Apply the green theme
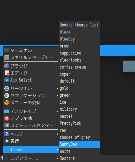Viewport: 135px width, 162px height. [79, 95]
